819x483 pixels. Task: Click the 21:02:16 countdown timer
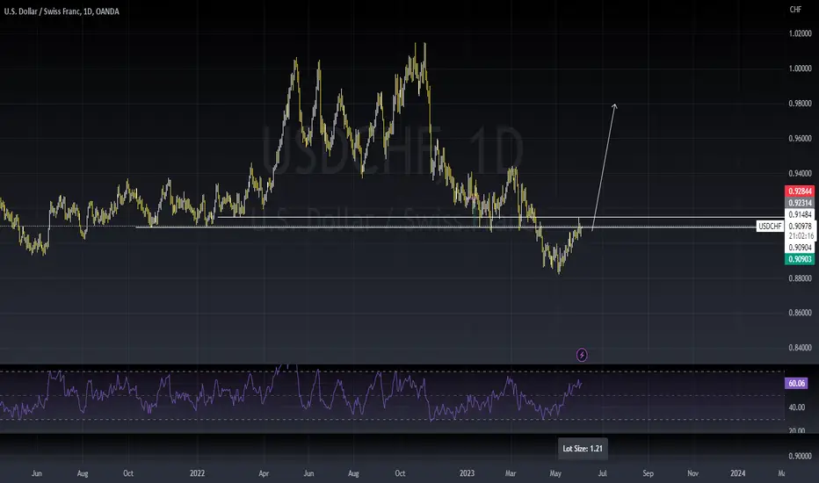pos(800,236)
